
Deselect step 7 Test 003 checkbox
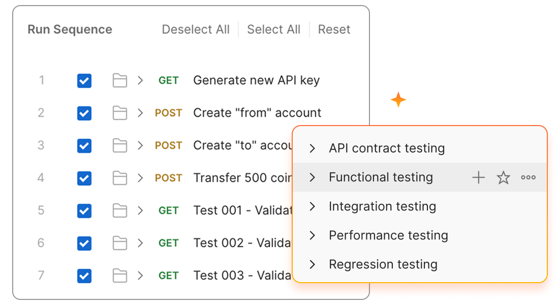pos(84,275)
